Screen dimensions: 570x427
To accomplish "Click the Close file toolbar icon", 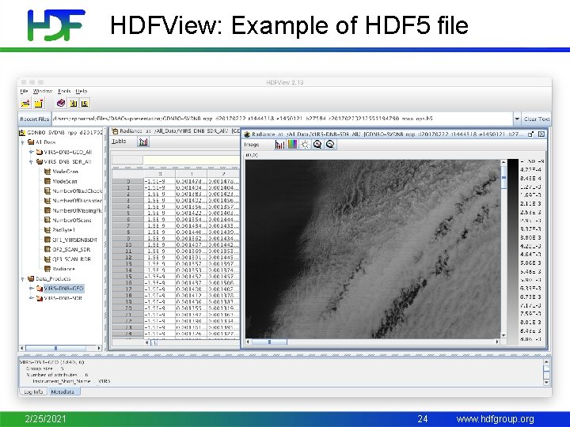I will click(39, 104).
